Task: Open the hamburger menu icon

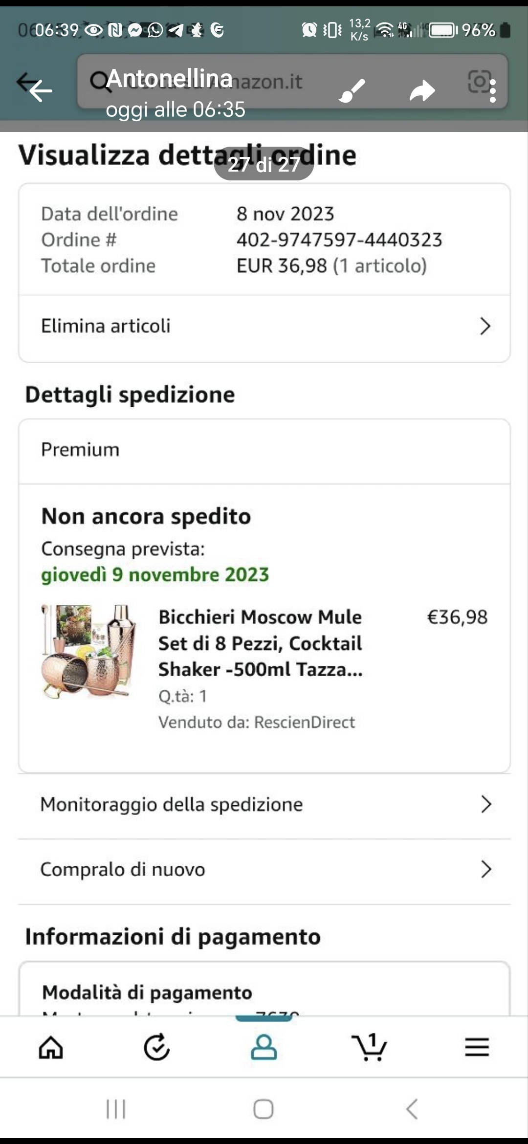Action: tap(477, 1047)
